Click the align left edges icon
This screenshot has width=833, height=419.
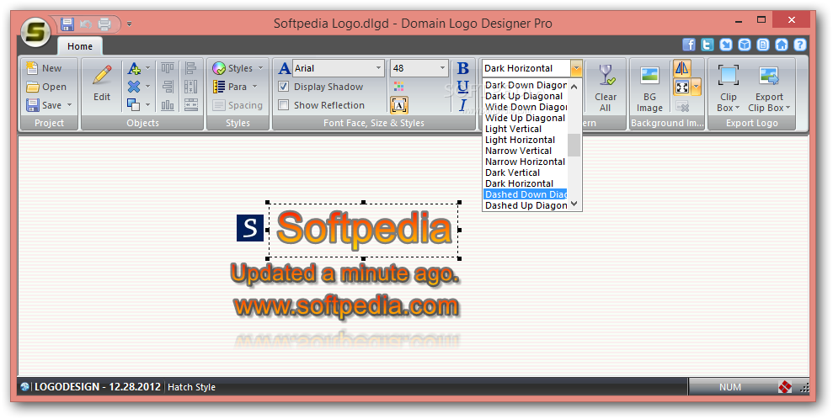(190, 68)
